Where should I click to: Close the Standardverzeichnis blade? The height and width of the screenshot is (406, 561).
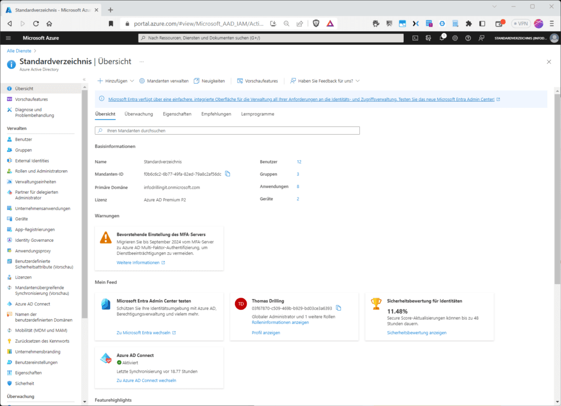(x=549, y=62)
